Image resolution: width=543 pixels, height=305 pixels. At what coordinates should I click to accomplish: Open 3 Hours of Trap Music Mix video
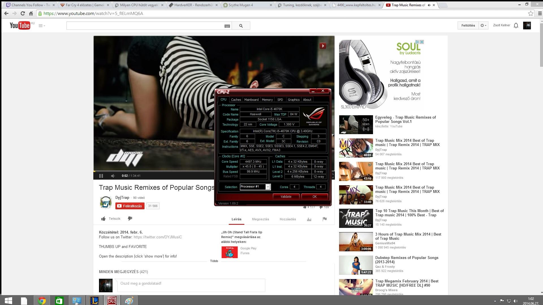pyautogui.click(x=408, y=236)
